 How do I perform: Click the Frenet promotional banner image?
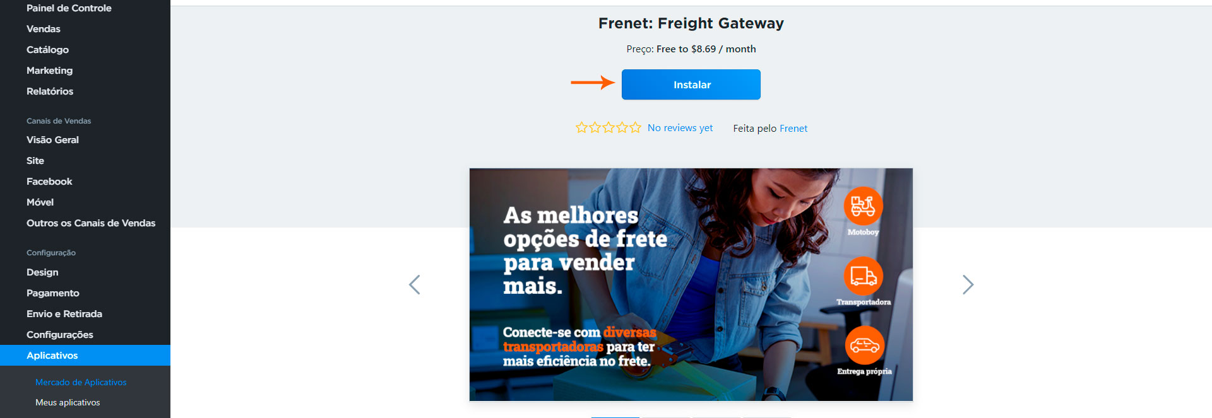click(x=691, y=284)
